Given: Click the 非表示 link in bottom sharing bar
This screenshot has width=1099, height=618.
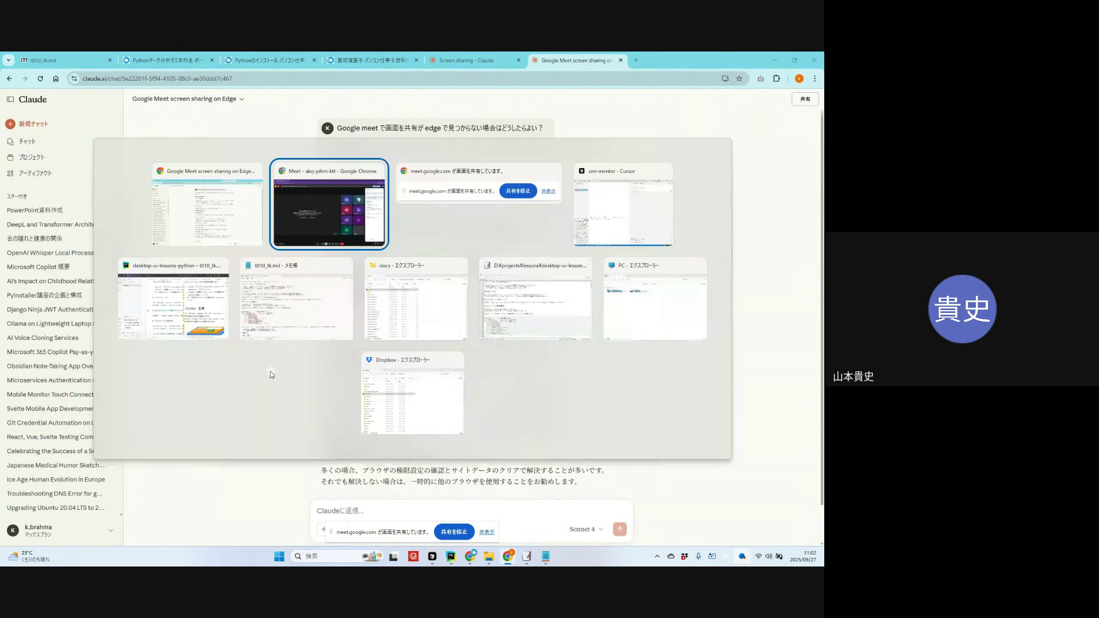Looking at the screenshot, I should pos(487,532).
